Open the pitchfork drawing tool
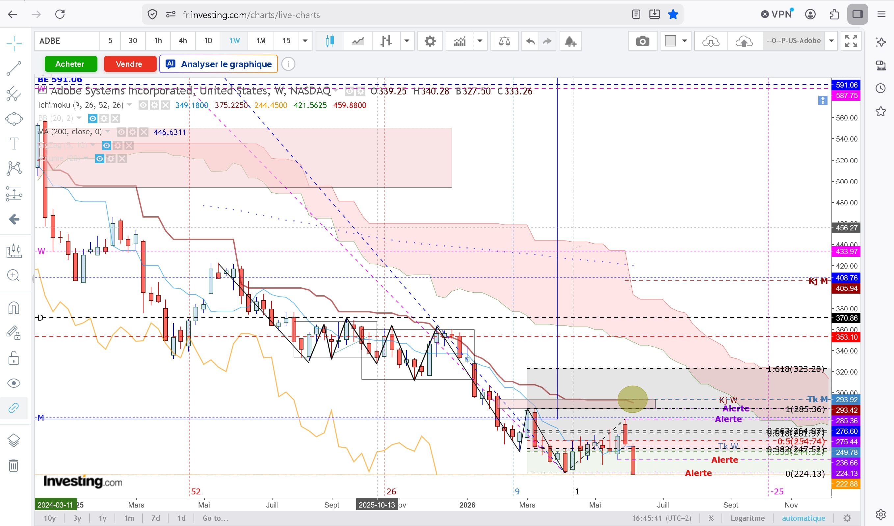This screenshot has height=526, width=894. 14,93
